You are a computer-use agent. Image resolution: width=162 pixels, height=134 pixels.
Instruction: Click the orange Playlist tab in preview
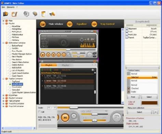tap(49, 65)
